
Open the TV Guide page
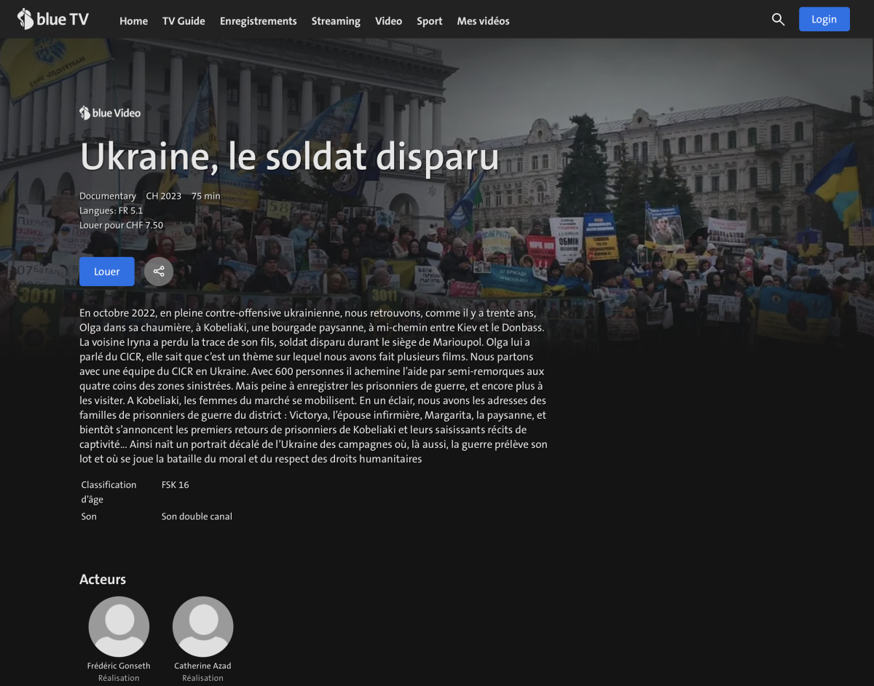(184, 21)
